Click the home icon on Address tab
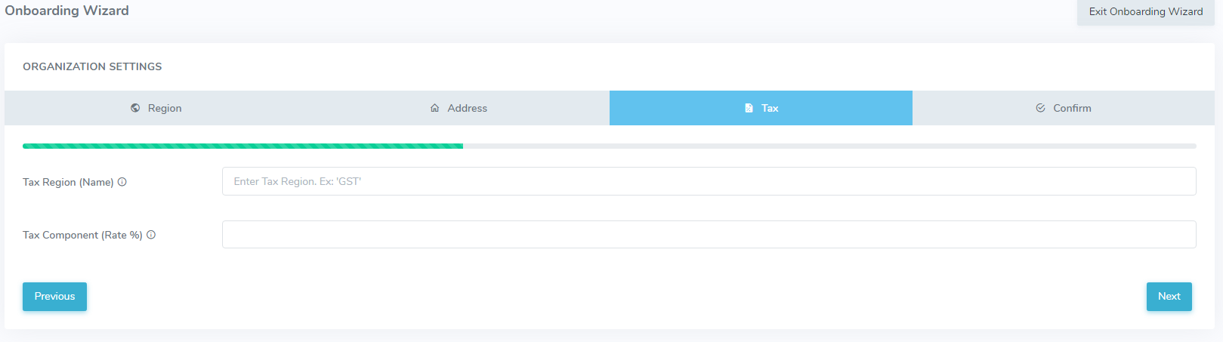Viewport: 1223px width, 342px height. [435, 108]
